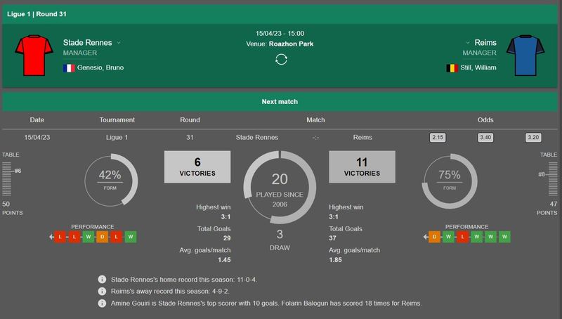Click Reims team name in header
The width and height of the screenshot is (562, 319).
485,43
